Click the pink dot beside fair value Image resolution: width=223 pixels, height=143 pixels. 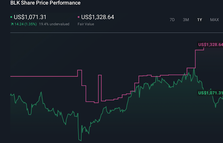(x=78, y=17)
